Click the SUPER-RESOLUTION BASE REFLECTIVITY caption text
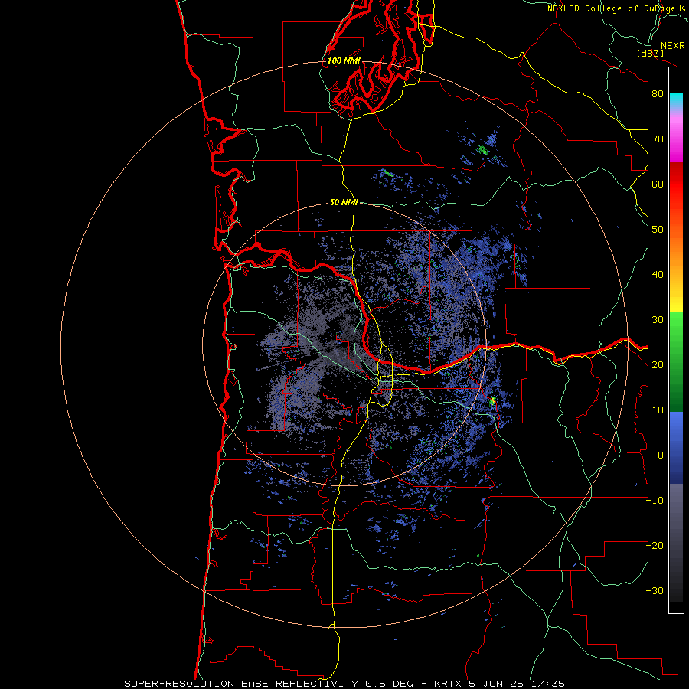Viewport: 689px width, 689px height. pyautogui.click(x=241, y=684)
